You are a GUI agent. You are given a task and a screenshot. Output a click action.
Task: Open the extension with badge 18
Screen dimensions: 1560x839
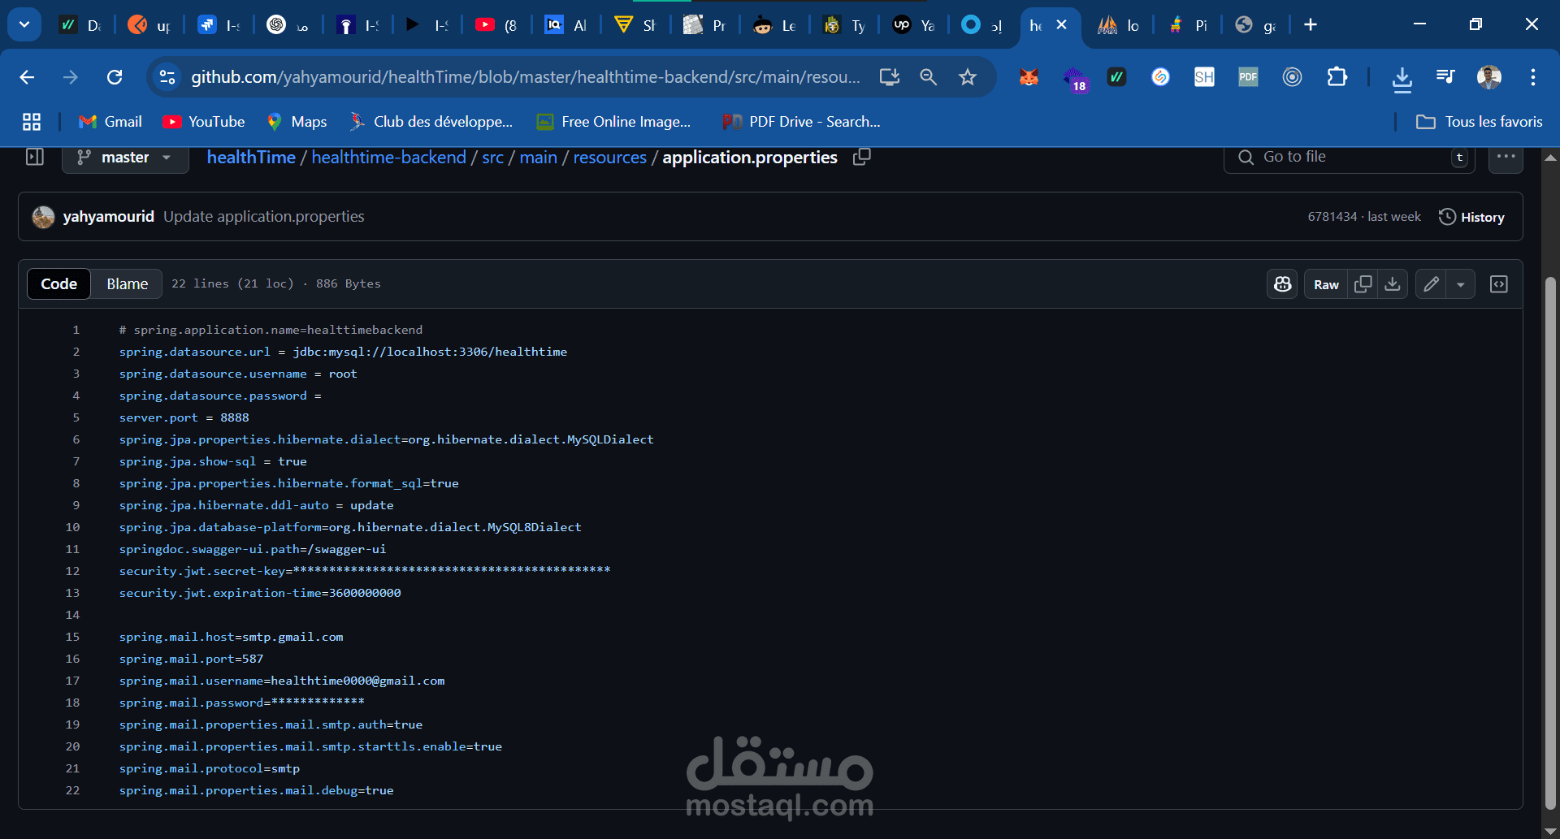pyautogui.click(x=1074, y=79)
